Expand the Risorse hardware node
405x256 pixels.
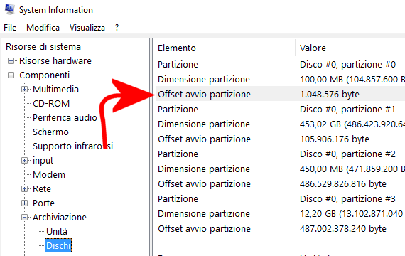click(11, 61)
